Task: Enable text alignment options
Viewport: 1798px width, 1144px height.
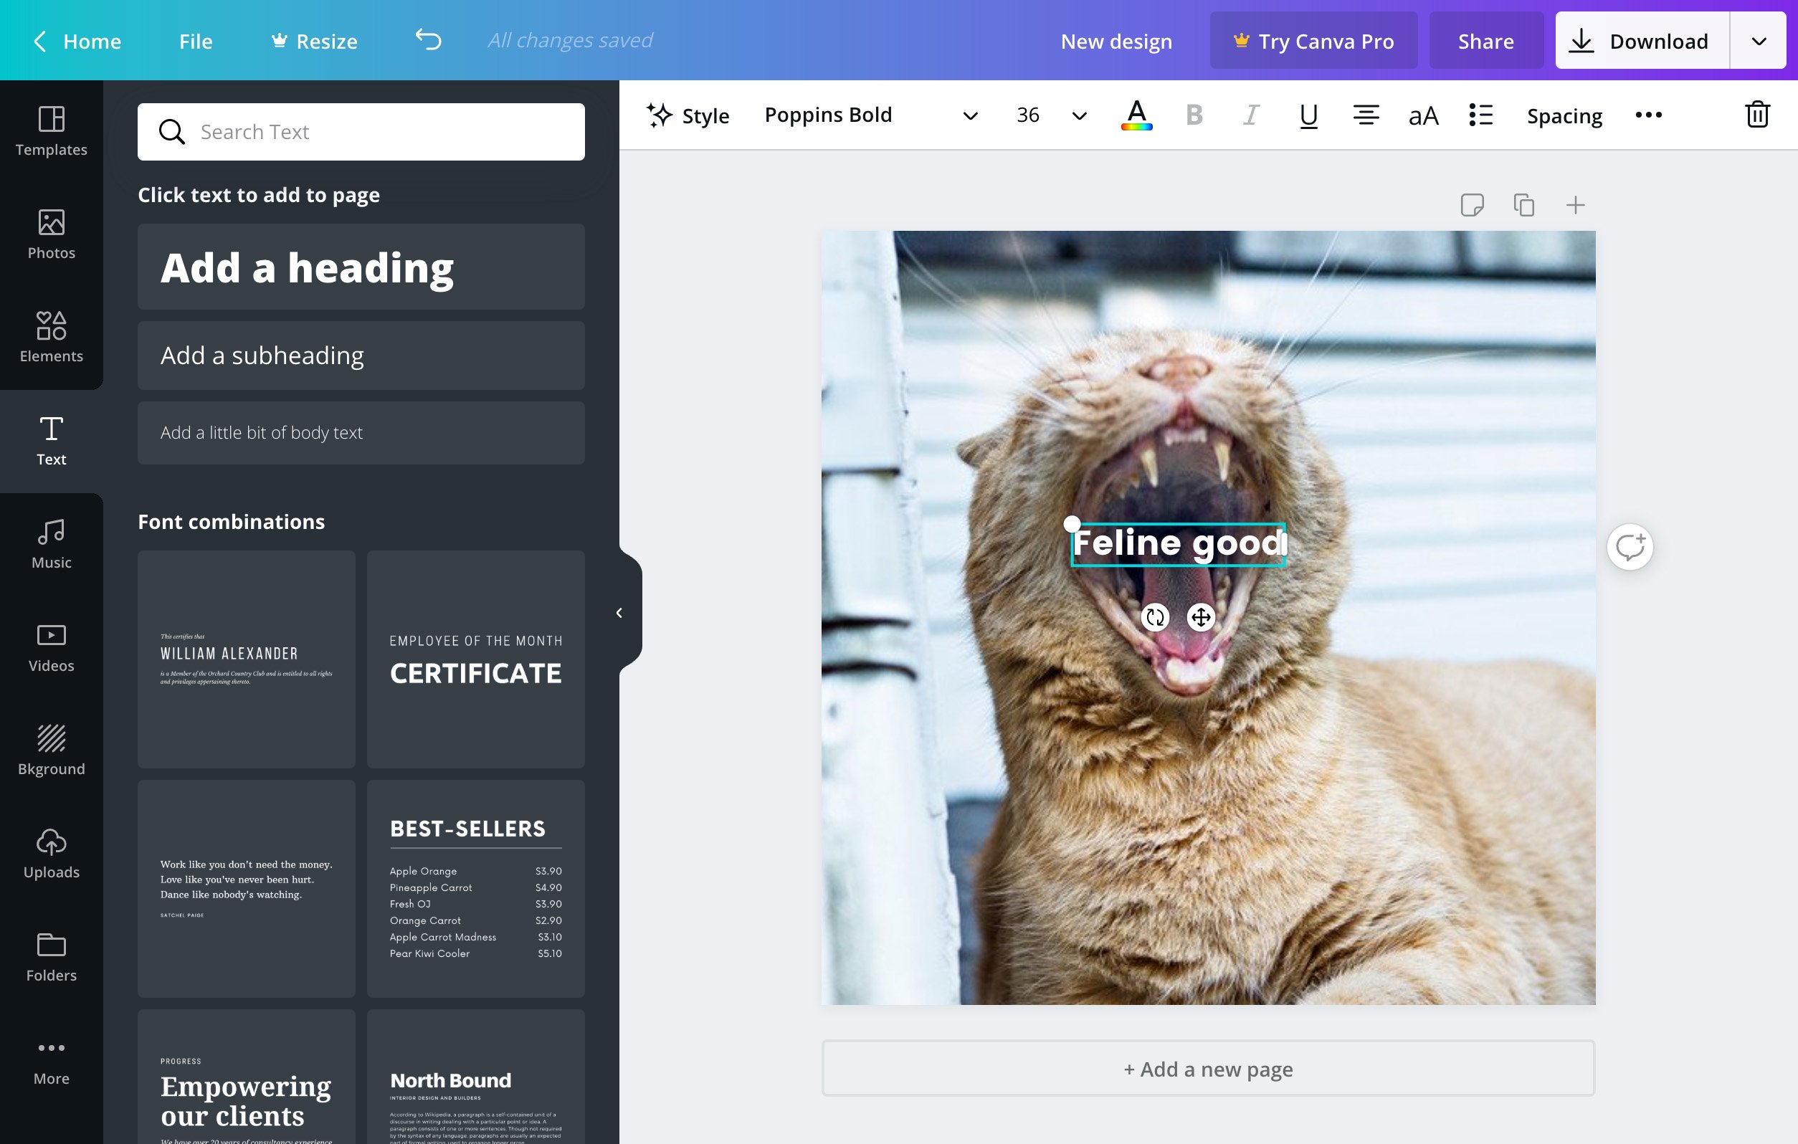Action: tap(1368, 115)
